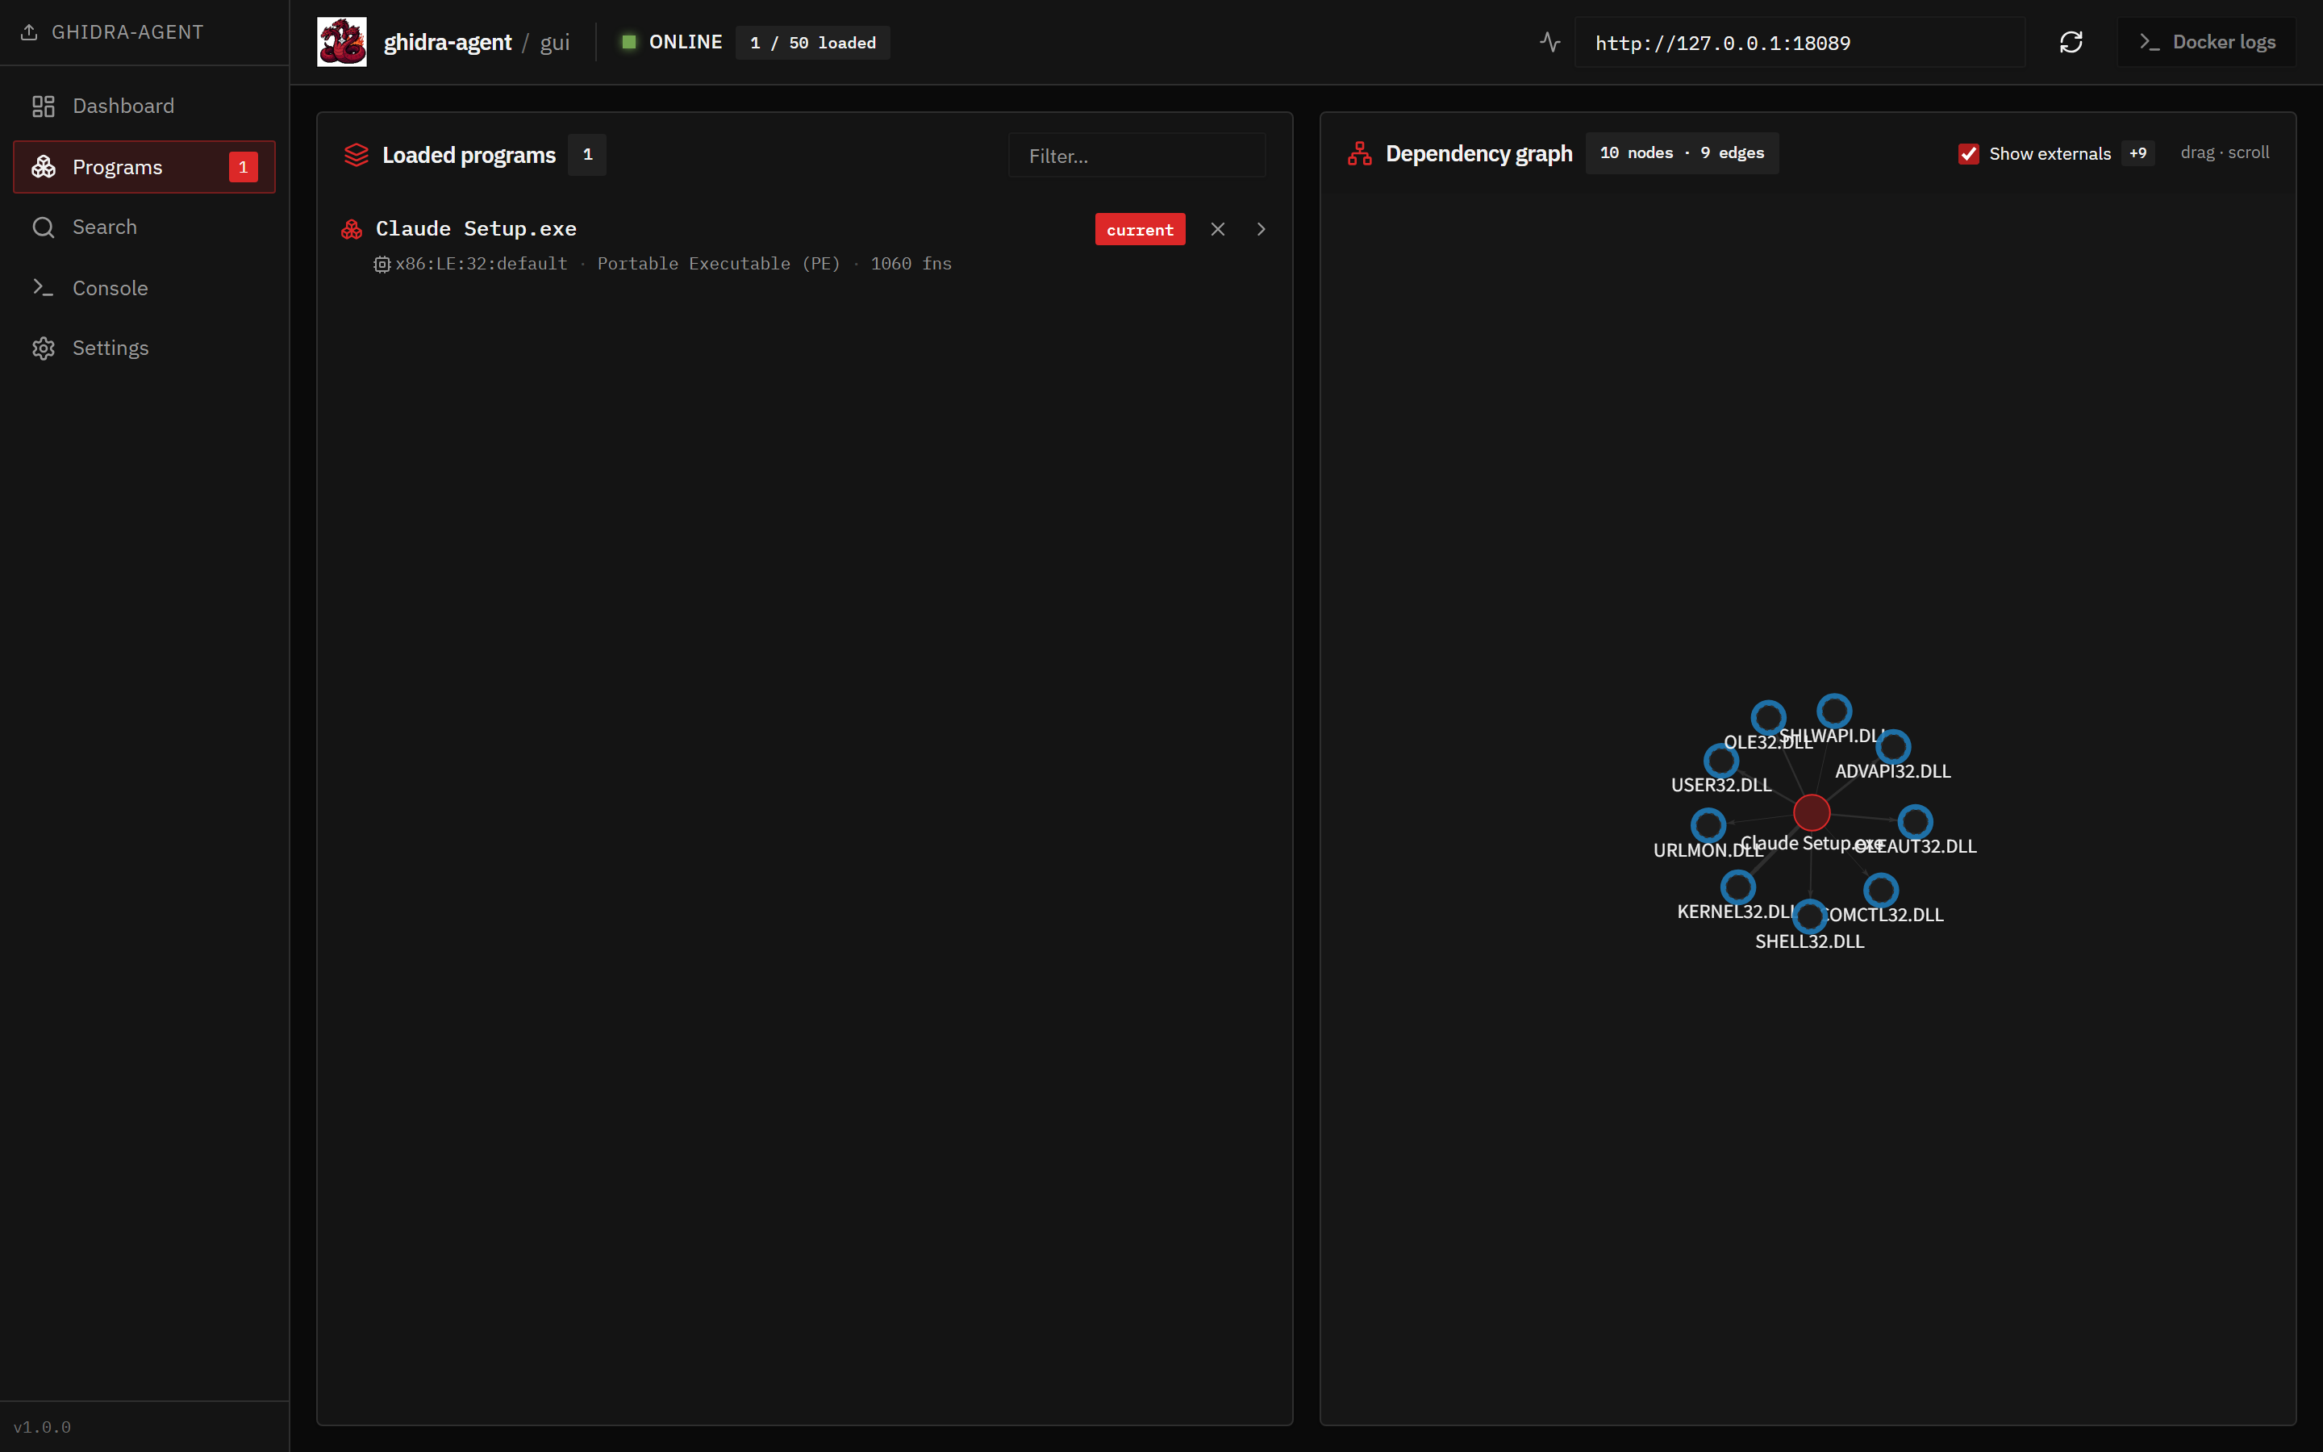Expand Claude Setup.exe details with chevron
The image size is (2323, 1452).
coord(1261,228)
